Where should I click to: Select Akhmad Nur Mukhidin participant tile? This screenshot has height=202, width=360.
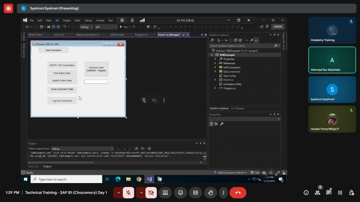[x=332, y=60]
